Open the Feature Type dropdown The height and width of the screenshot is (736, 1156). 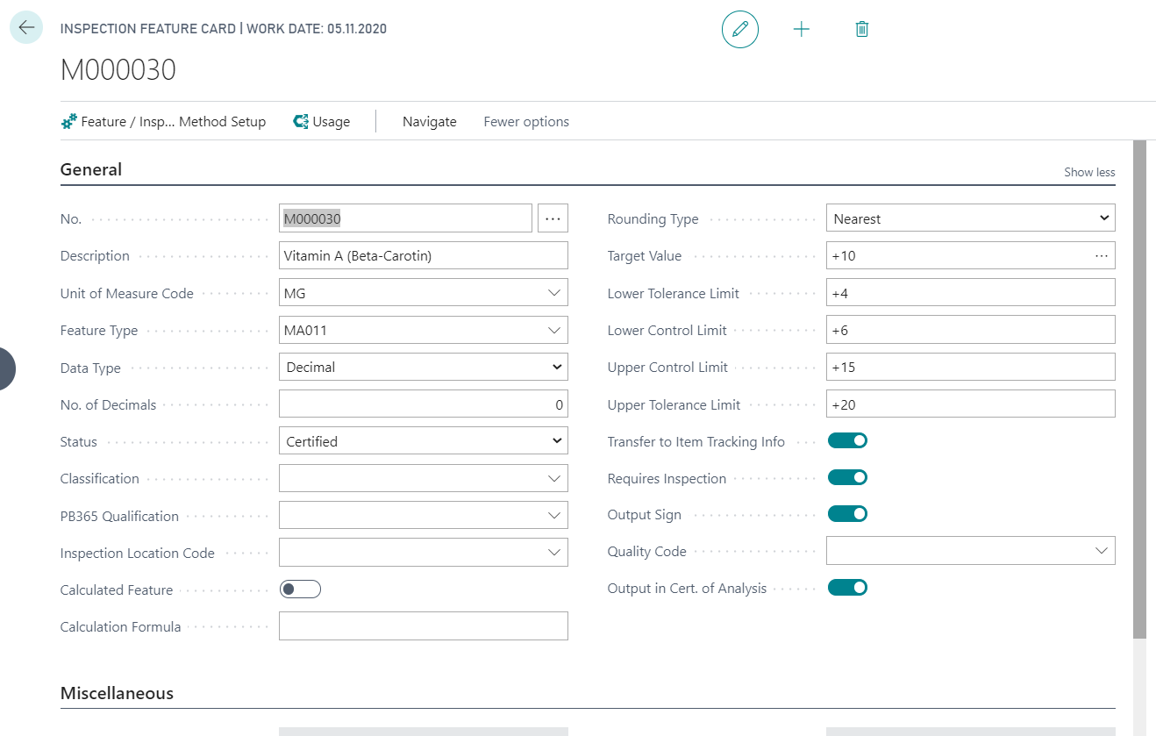coord(553,330)
